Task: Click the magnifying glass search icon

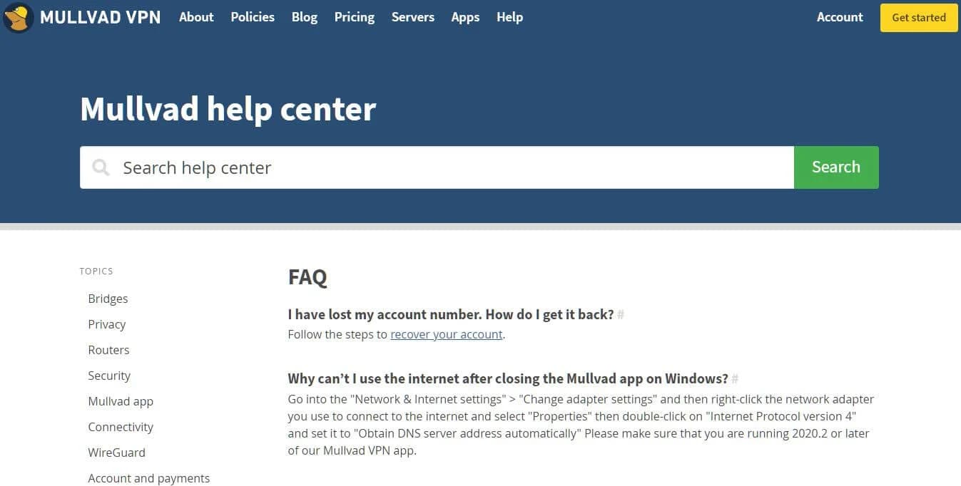Action: coord(101,167)
